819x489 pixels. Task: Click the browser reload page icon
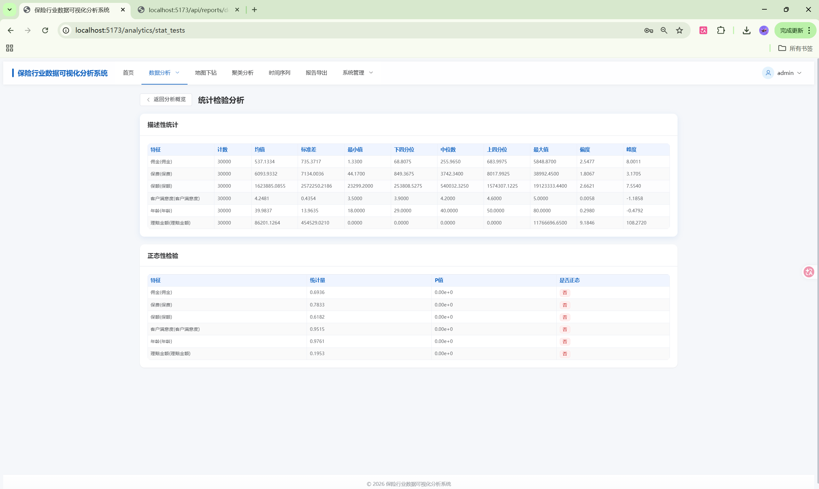click(x=45, y=30)
